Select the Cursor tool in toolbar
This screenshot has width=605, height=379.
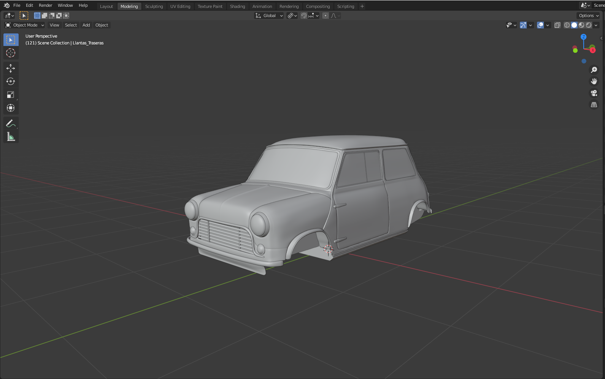coord(11,53)
